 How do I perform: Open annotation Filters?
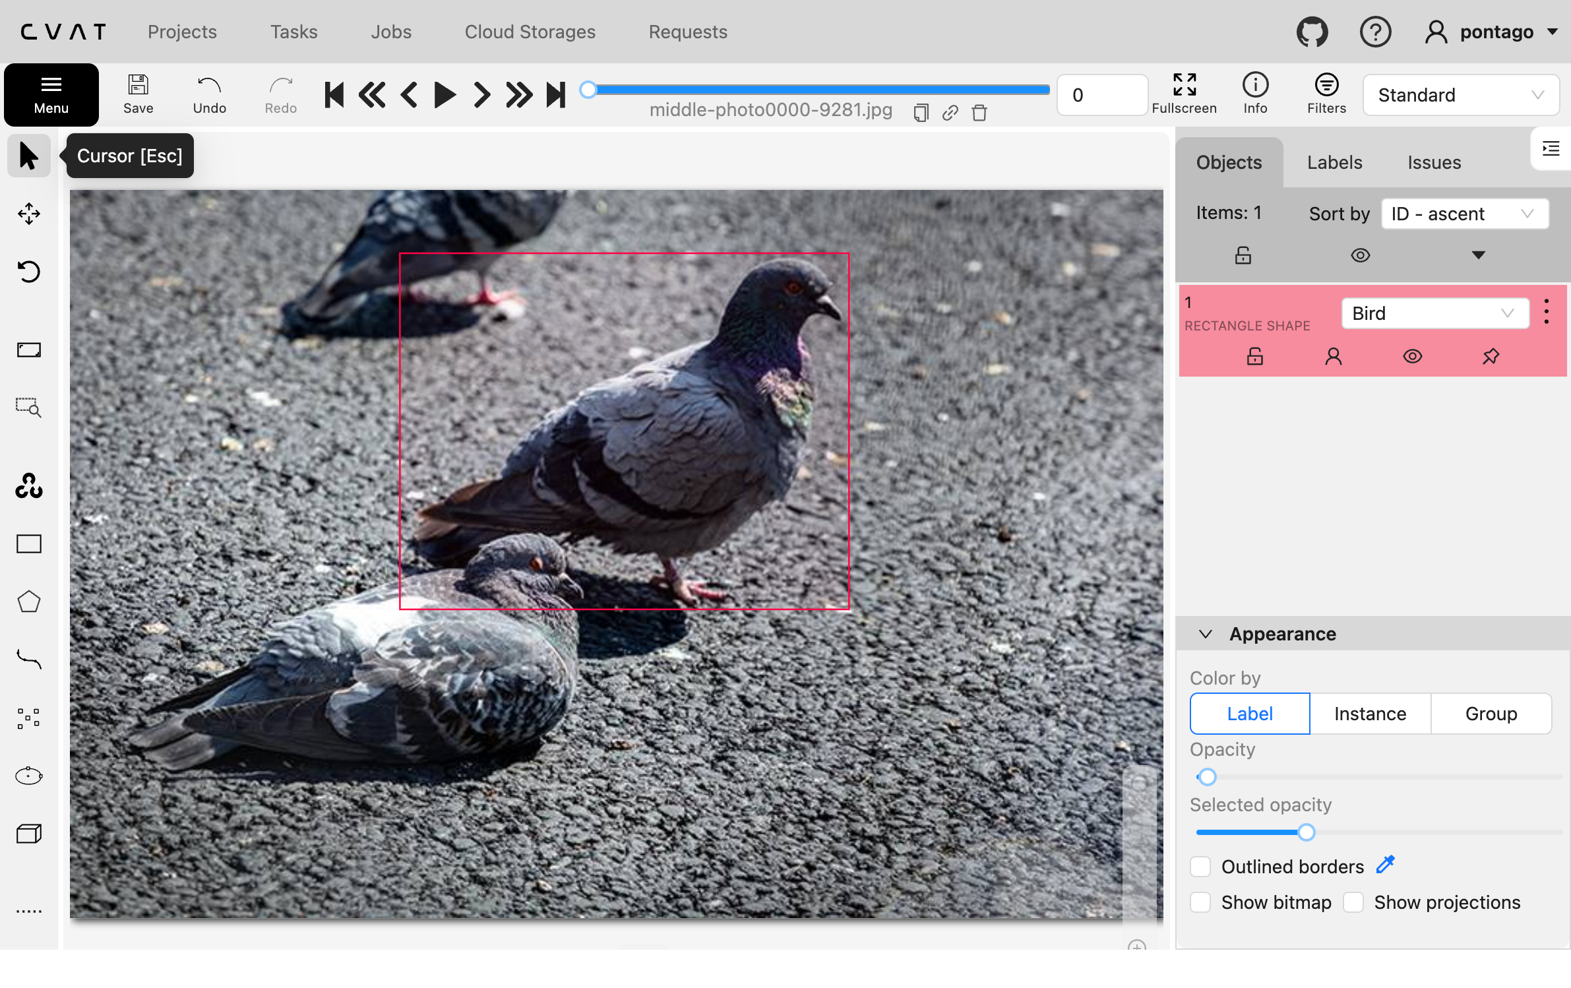click(x=1326, y=94)
